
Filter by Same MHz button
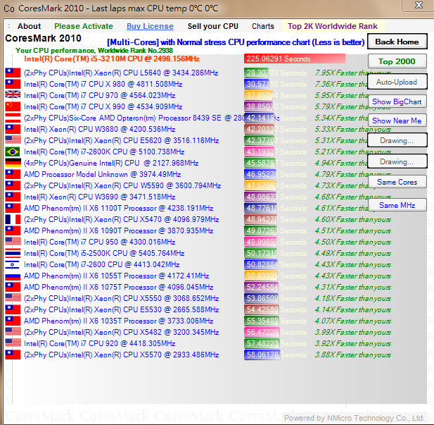point(397,205)
